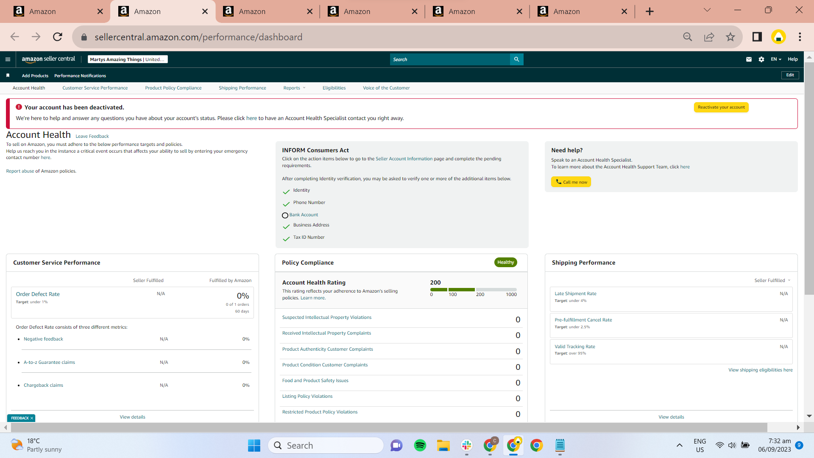
Task: Open the Product Policy Compliance tab
Action: (173, 88)
